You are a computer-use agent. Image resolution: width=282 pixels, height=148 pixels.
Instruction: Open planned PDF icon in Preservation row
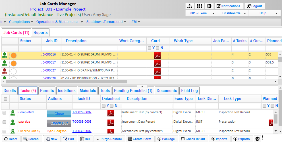point(271,123)
